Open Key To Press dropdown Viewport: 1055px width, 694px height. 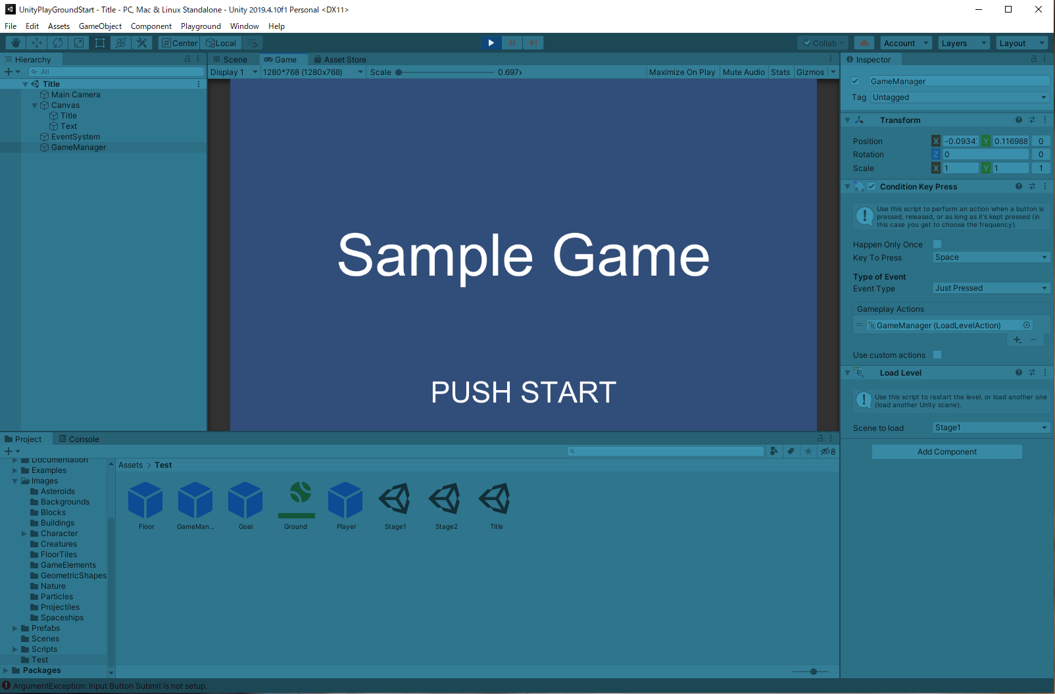tap(991, 257)
